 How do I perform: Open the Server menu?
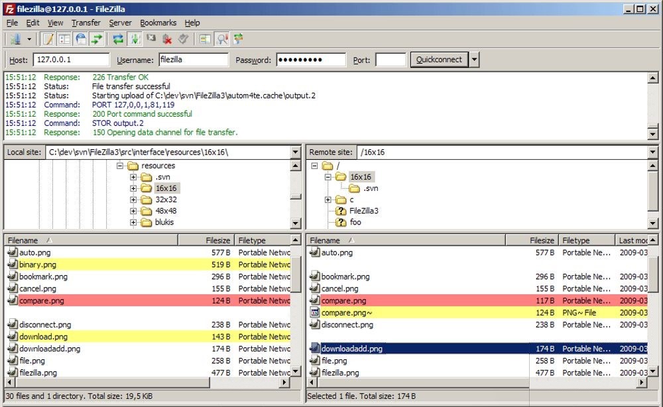(120, 23)
